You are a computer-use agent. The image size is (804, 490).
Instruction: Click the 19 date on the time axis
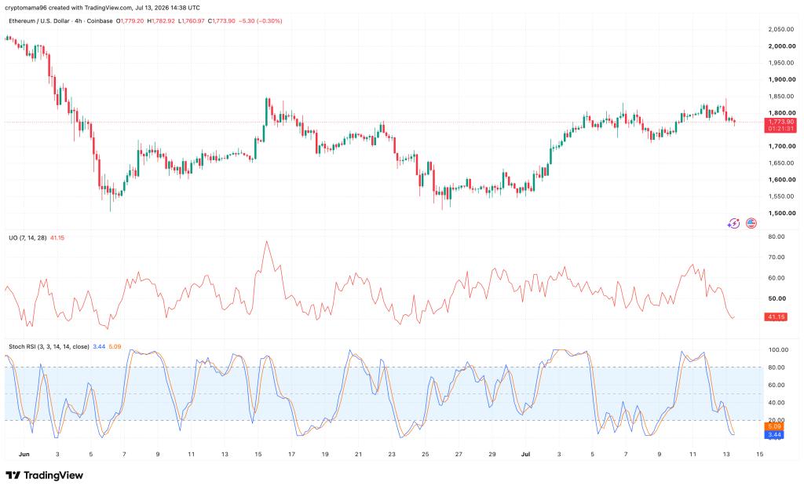(325, 454)
